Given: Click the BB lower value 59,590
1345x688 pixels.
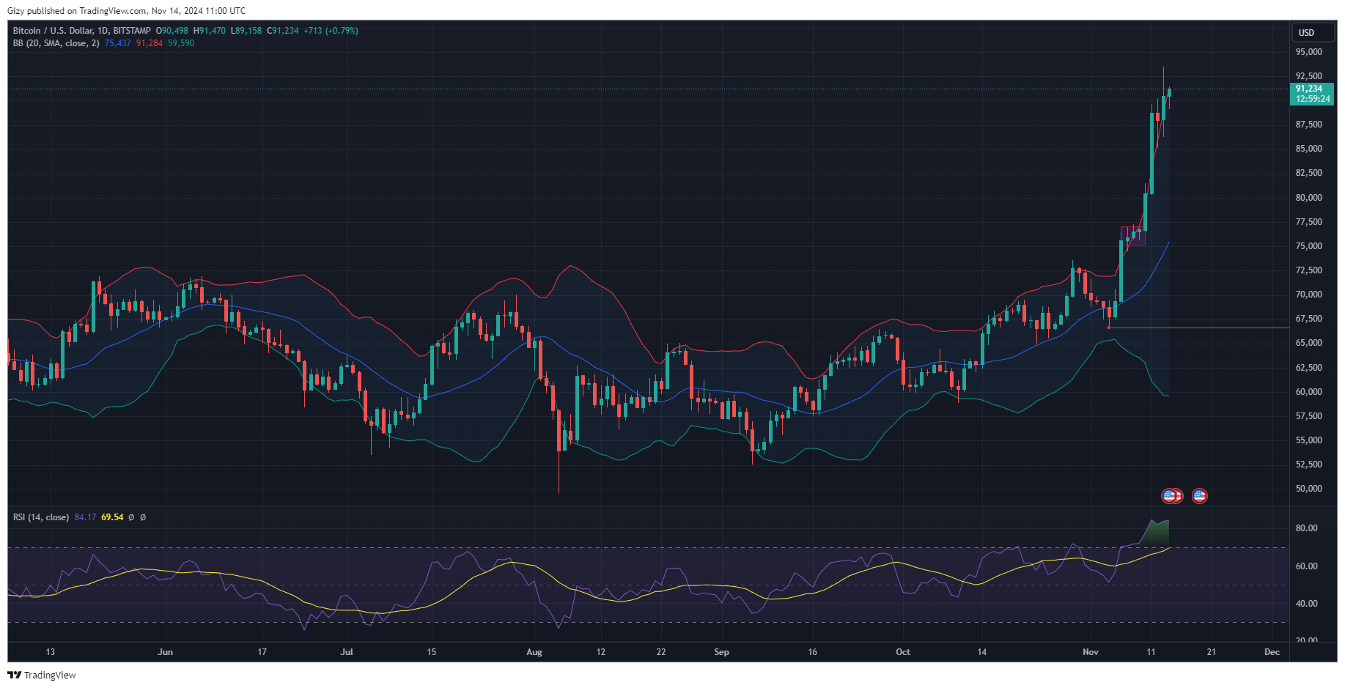Looking at the screenshot, I should [181, 43].
